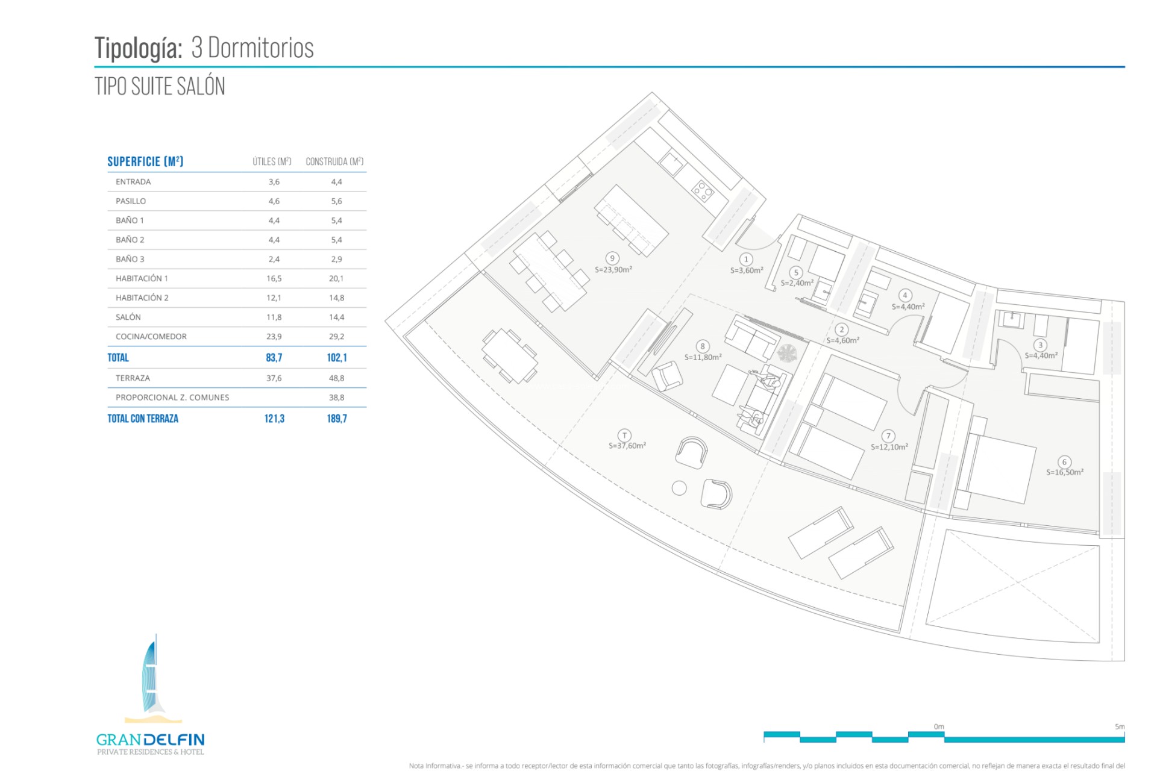Select the BAÑO 3 row label
Image resolution: width=1157 pixels, height=771 pixels.
click(x=130, y=258)
